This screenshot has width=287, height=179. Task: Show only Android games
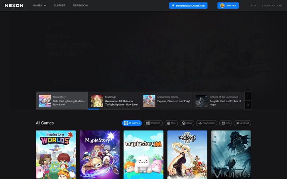[x=242, y=123]
